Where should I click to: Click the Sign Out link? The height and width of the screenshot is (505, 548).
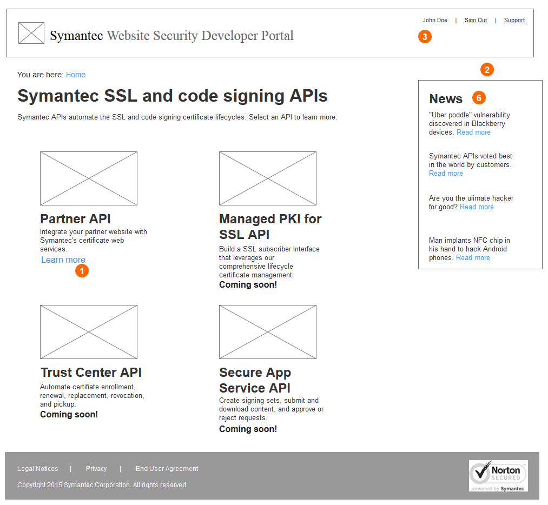476,20
